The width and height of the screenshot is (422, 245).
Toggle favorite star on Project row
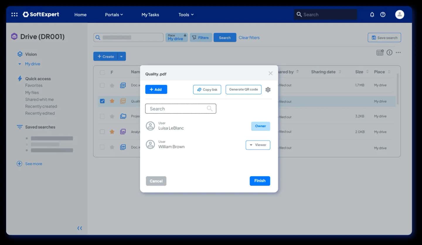[x=112, y=116]
